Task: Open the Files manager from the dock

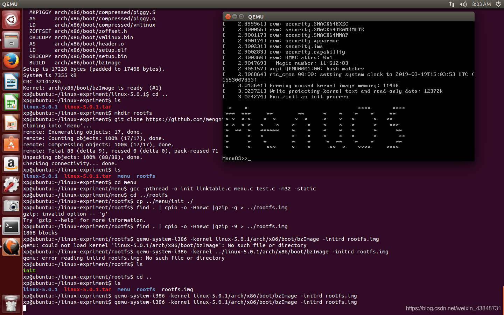Action: (x=11, y=40)
